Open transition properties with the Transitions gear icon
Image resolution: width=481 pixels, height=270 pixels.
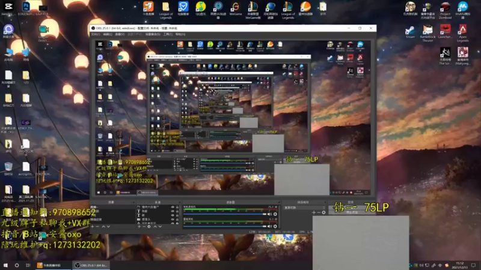pyautogui.click(x=323, y=212)
